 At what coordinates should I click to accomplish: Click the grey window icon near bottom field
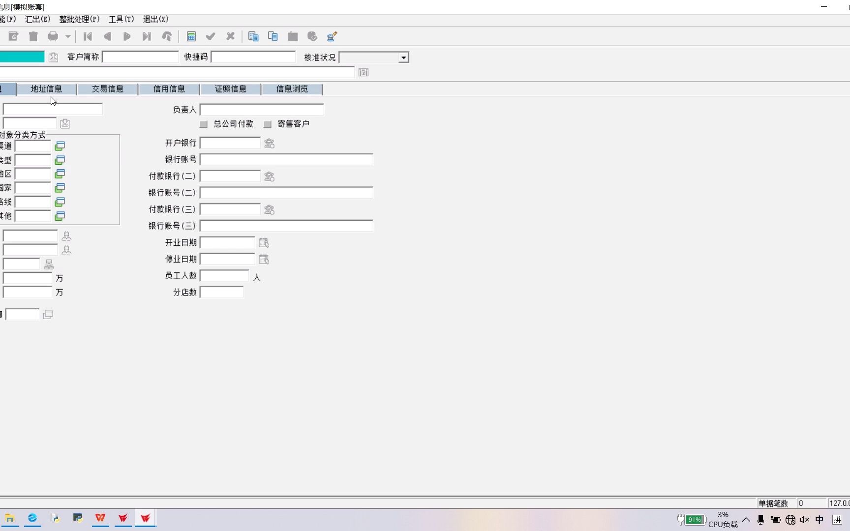point(48,314)
